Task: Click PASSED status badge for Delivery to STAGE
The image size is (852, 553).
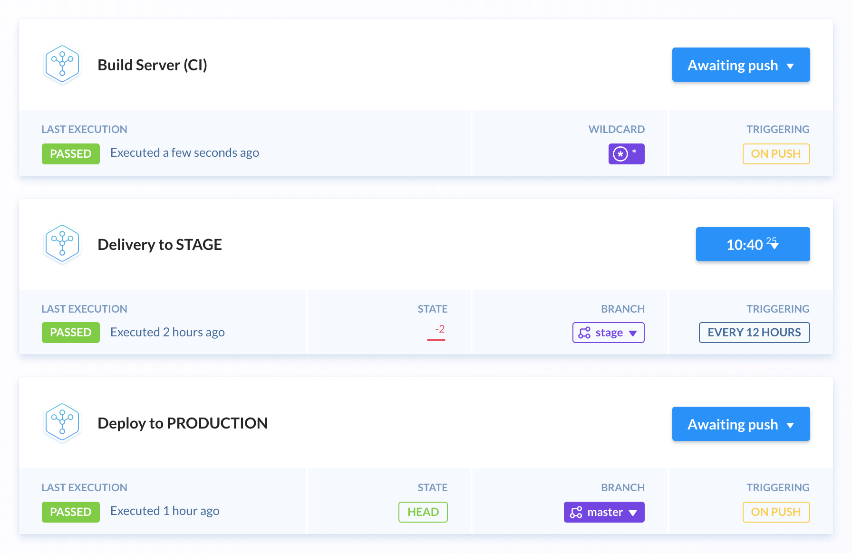Action: click(x=71, y=333)
